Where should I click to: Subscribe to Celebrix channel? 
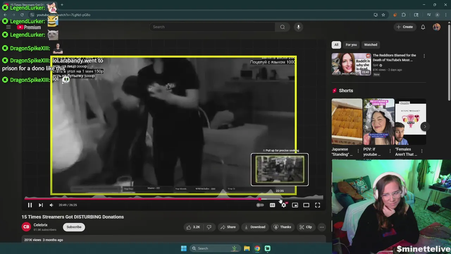pyautogui.click(x=74, y=227)
